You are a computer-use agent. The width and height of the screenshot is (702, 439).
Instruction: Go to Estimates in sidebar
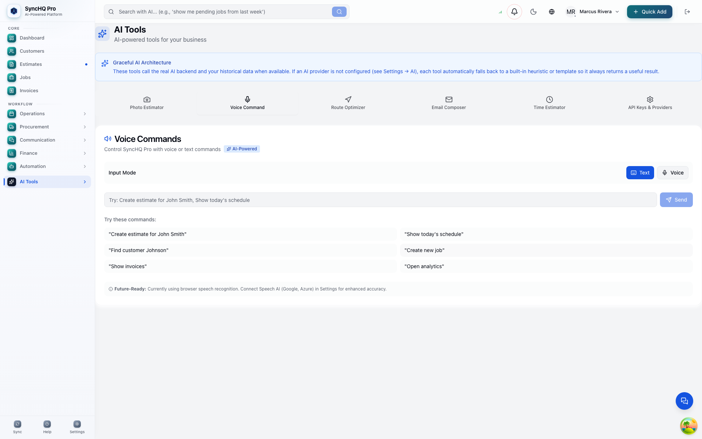click(x=47, y=64)
